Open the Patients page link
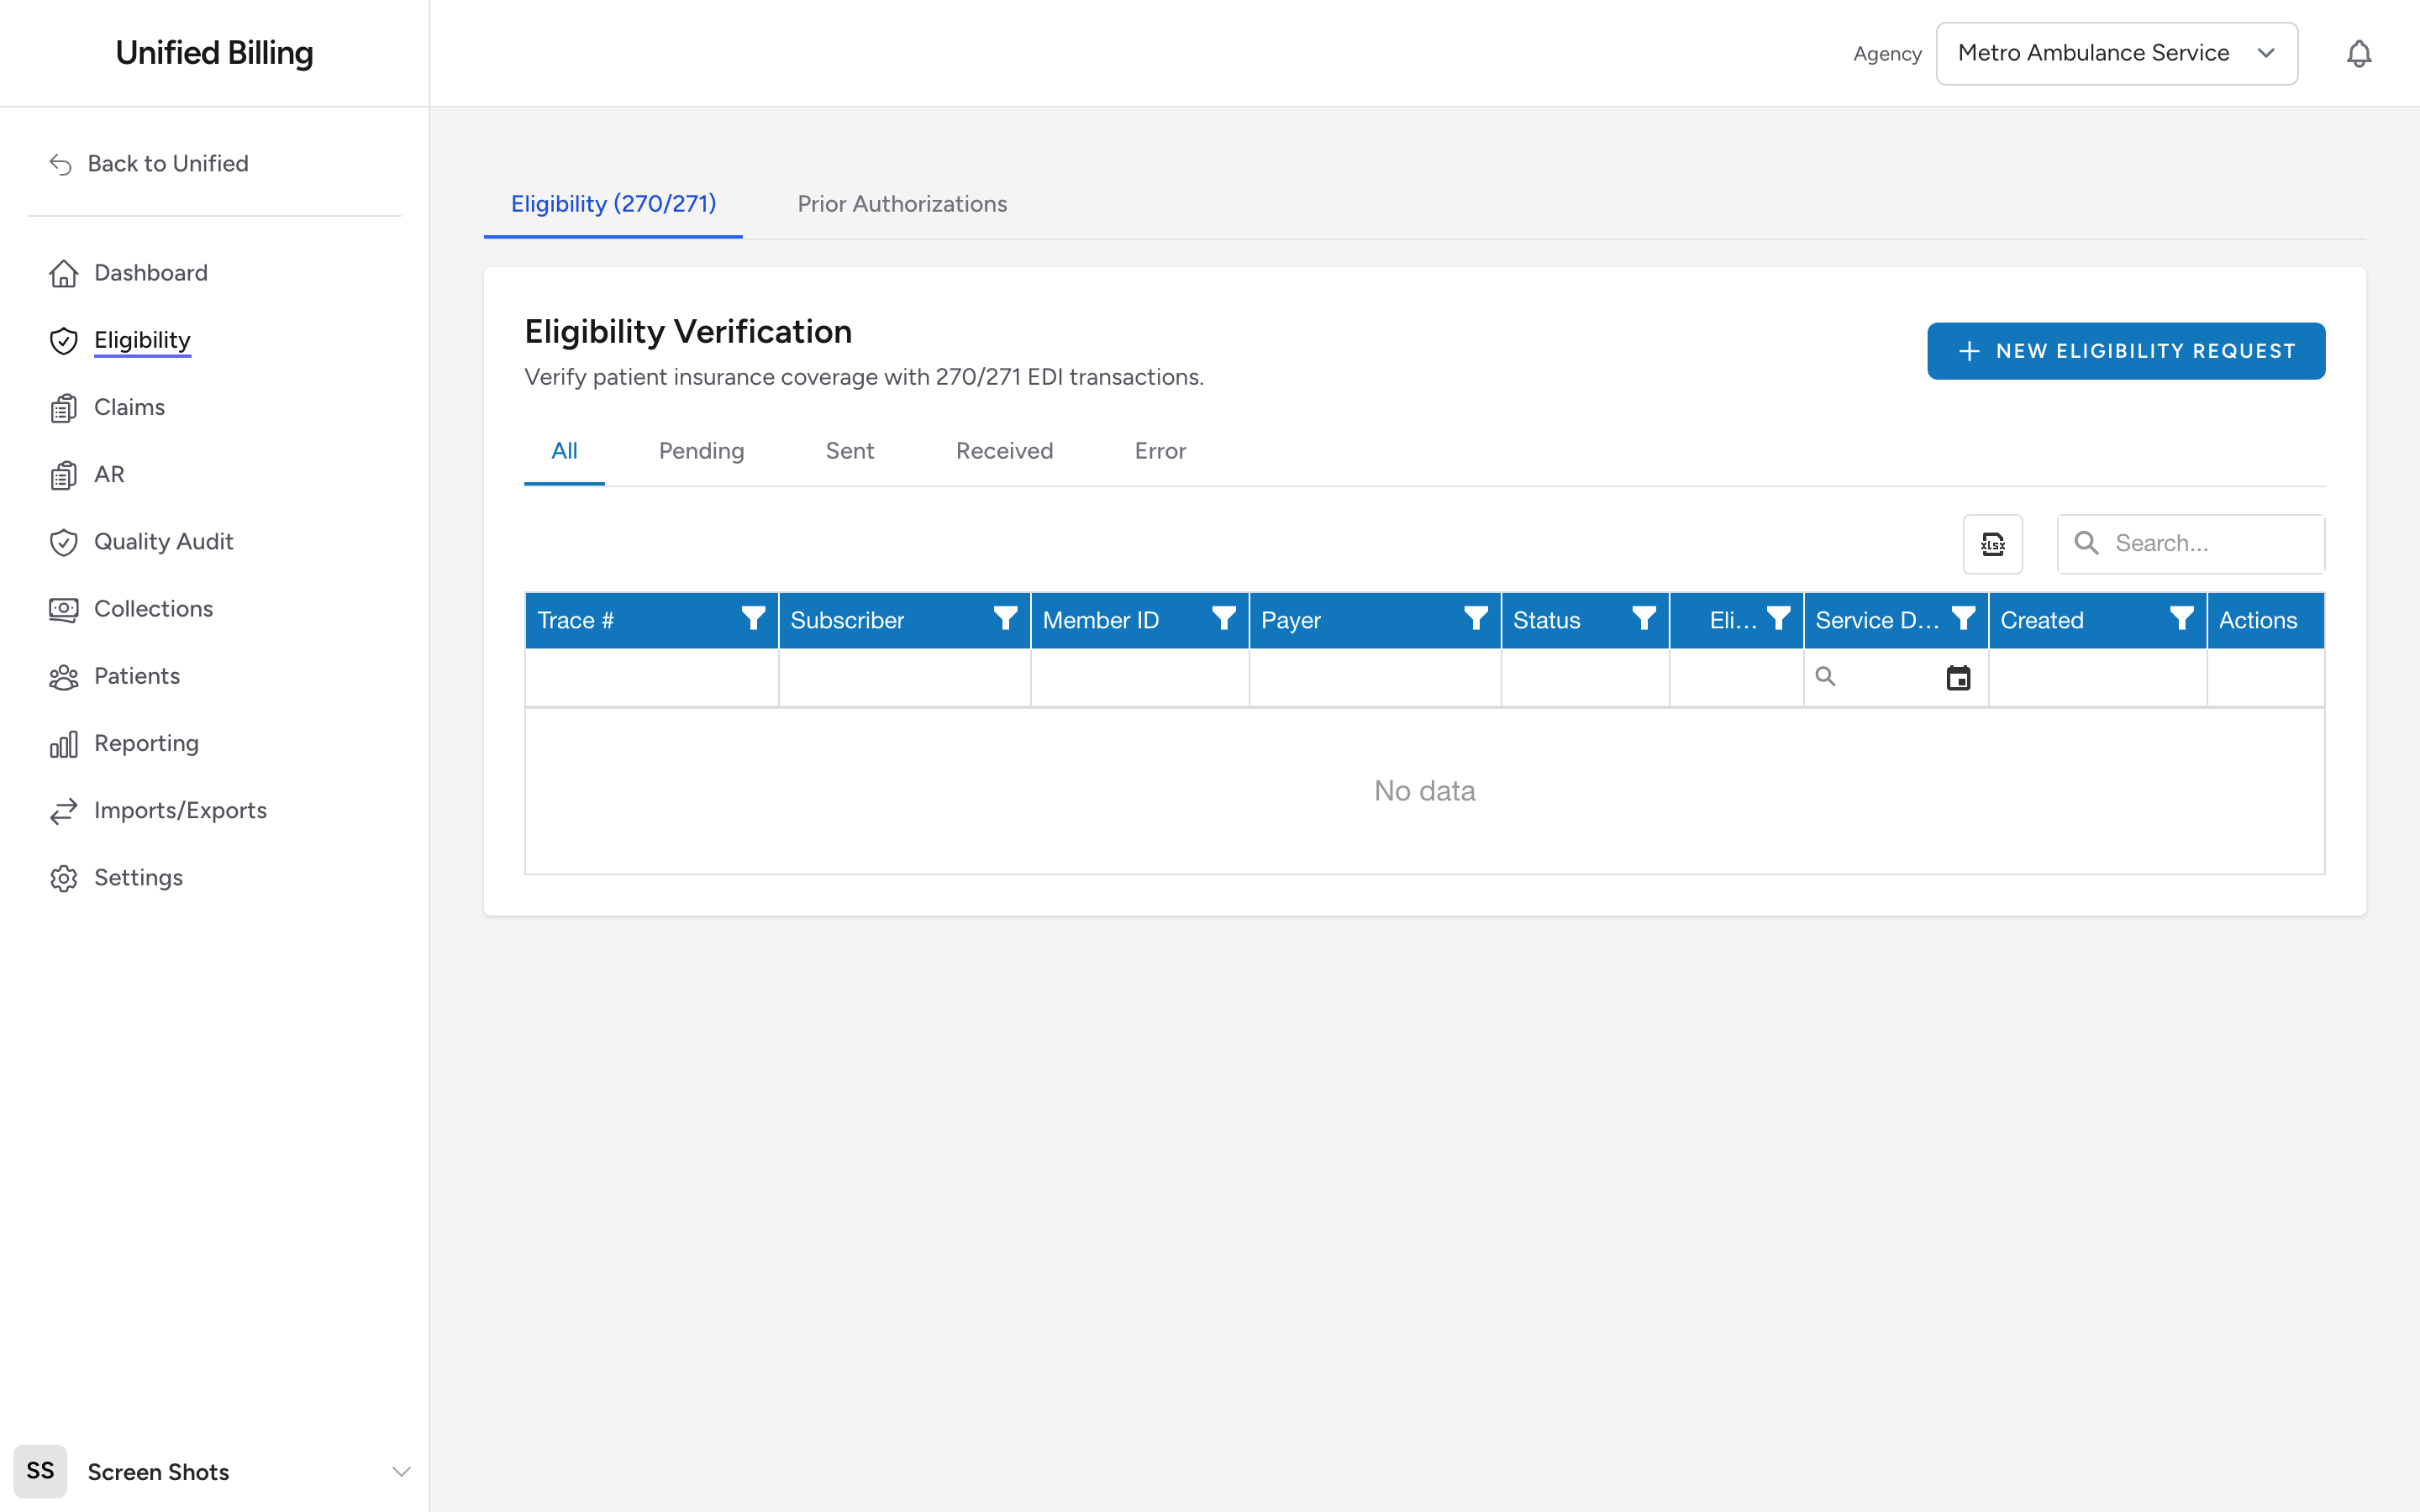 (x=137, y=677)
